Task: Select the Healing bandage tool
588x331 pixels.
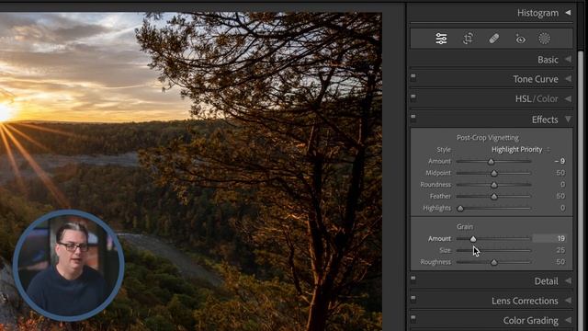Action: pyautogui.click(x=494, y=39)
